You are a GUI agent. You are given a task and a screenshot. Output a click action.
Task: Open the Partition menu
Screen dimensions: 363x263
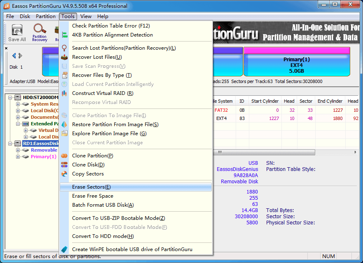(46, 16)
